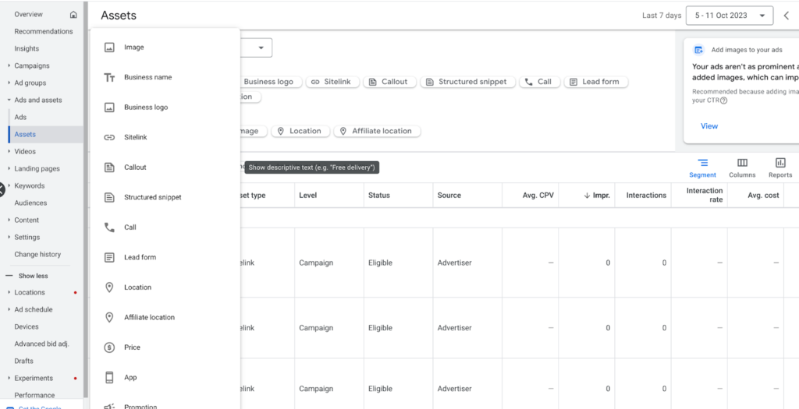Open the Columns tool
Viewport: 799px width, 409px height.
742,168
